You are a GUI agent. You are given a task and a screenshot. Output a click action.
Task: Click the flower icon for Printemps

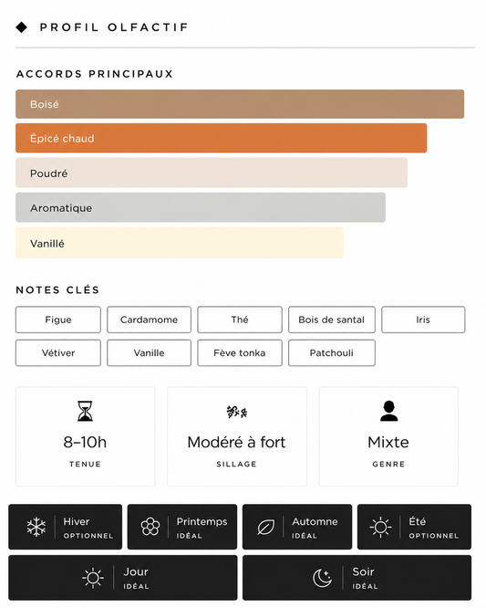point(150,527)
